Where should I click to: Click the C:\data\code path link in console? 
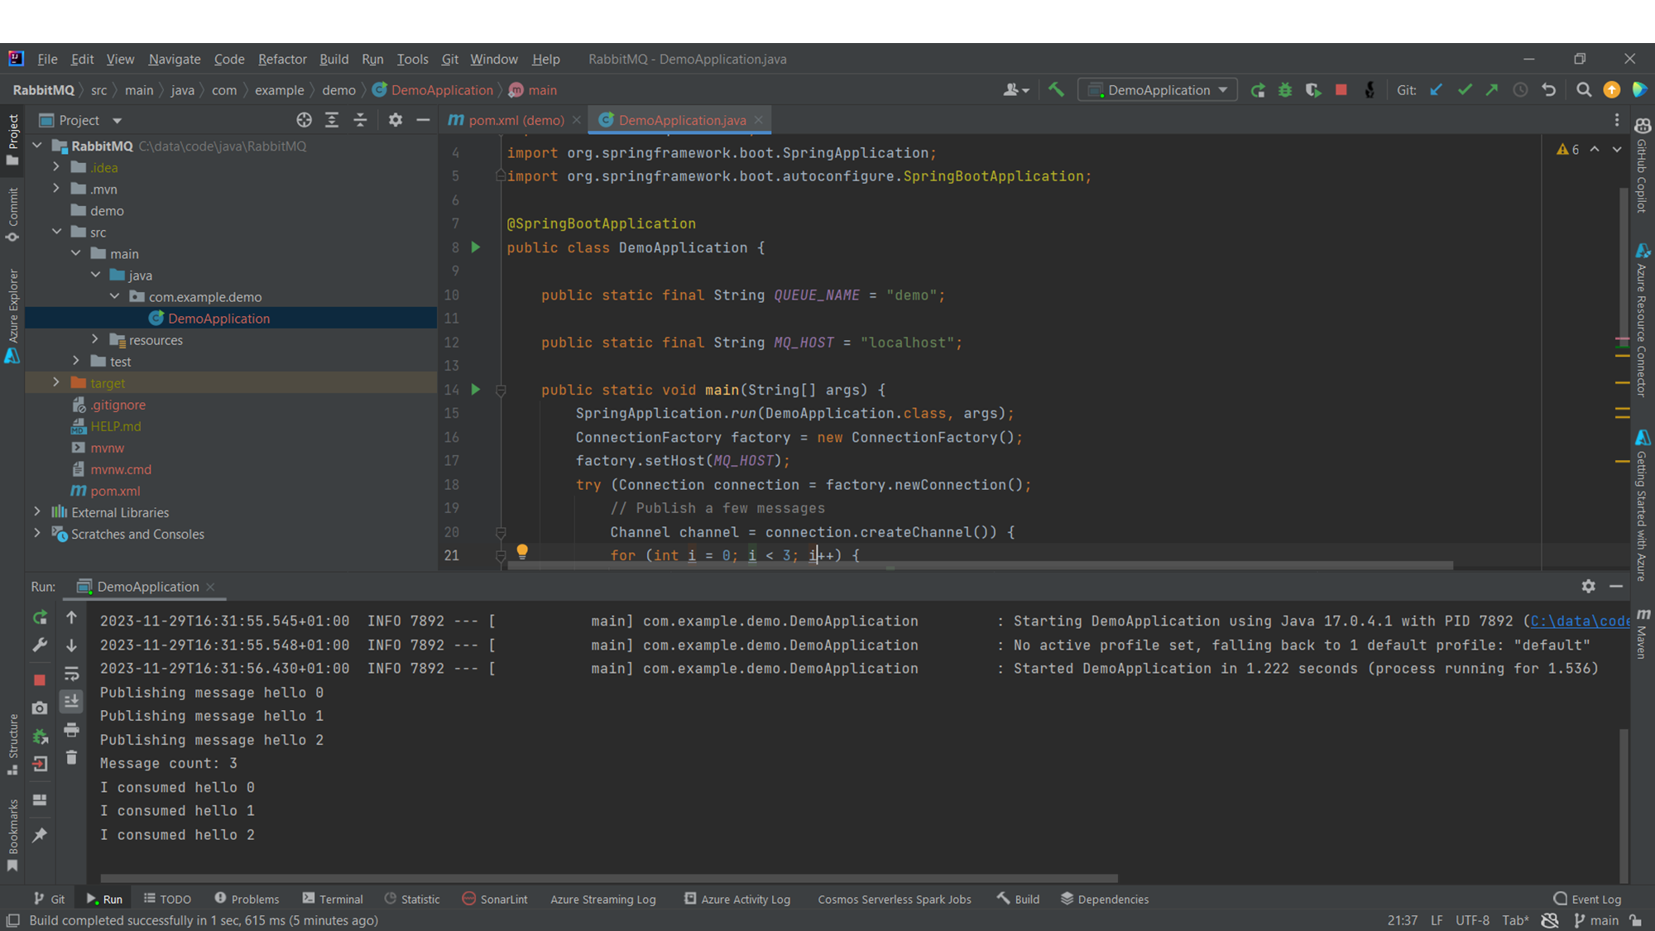[x=1579, y=621]
